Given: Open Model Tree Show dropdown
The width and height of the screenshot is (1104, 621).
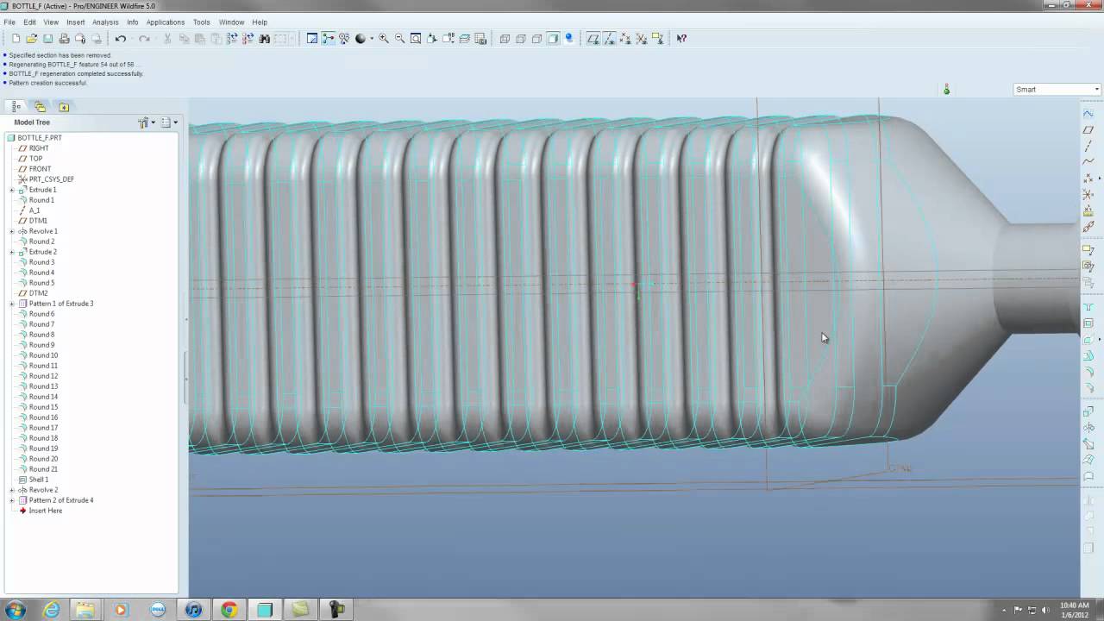Looking at the screenshot, I should click(x=169, y=122).
